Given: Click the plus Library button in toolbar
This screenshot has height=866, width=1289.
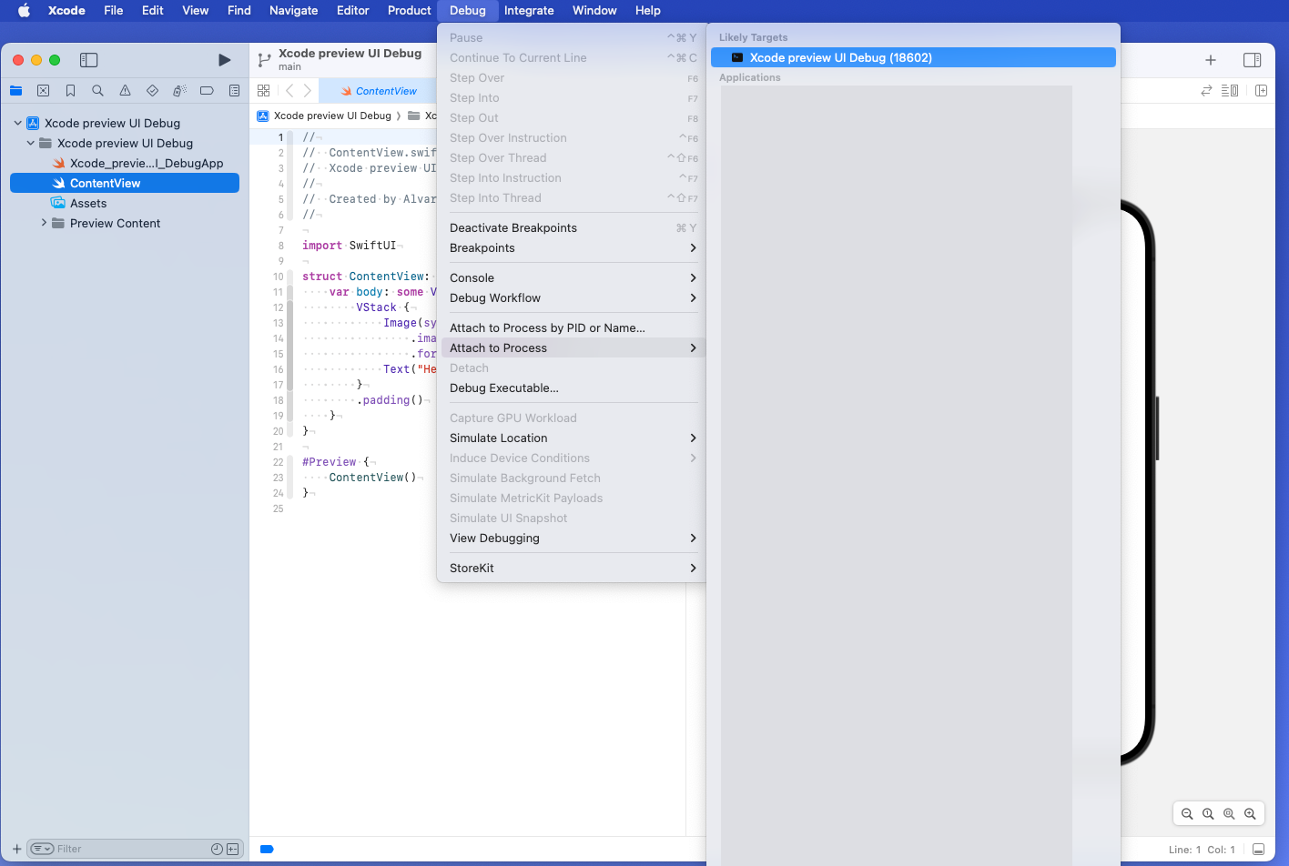Looking at the screenshot, I should (x=1211, y=60).
